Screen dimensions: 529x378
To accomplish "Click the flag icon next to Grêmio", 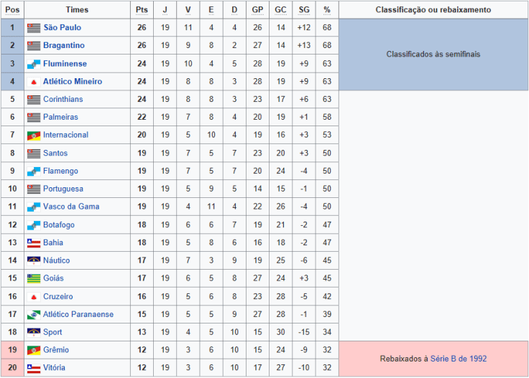I will point(33,350).
